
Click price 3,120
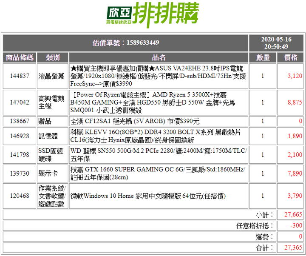[295, 76]
